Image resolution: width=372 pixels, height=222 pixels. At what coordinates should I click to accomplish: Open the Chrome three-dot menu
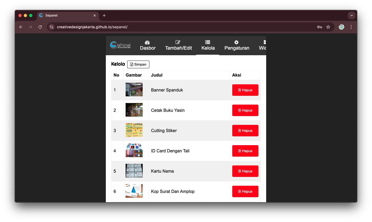tap(351, 27)
